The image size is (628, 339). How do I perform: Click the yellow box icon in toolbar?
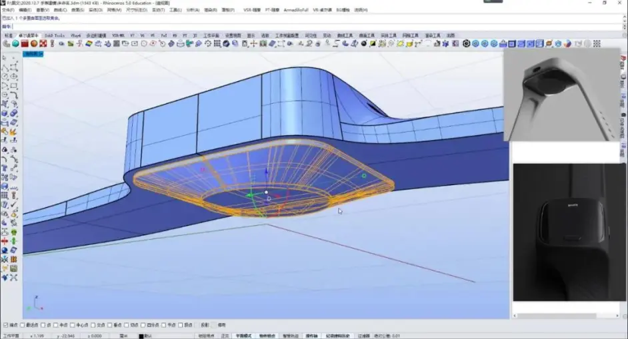(x=409, y=44)
